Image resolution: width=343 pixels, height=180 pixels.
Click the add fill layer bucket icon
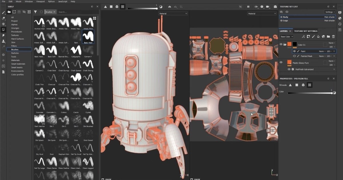[x=318, y=37]
